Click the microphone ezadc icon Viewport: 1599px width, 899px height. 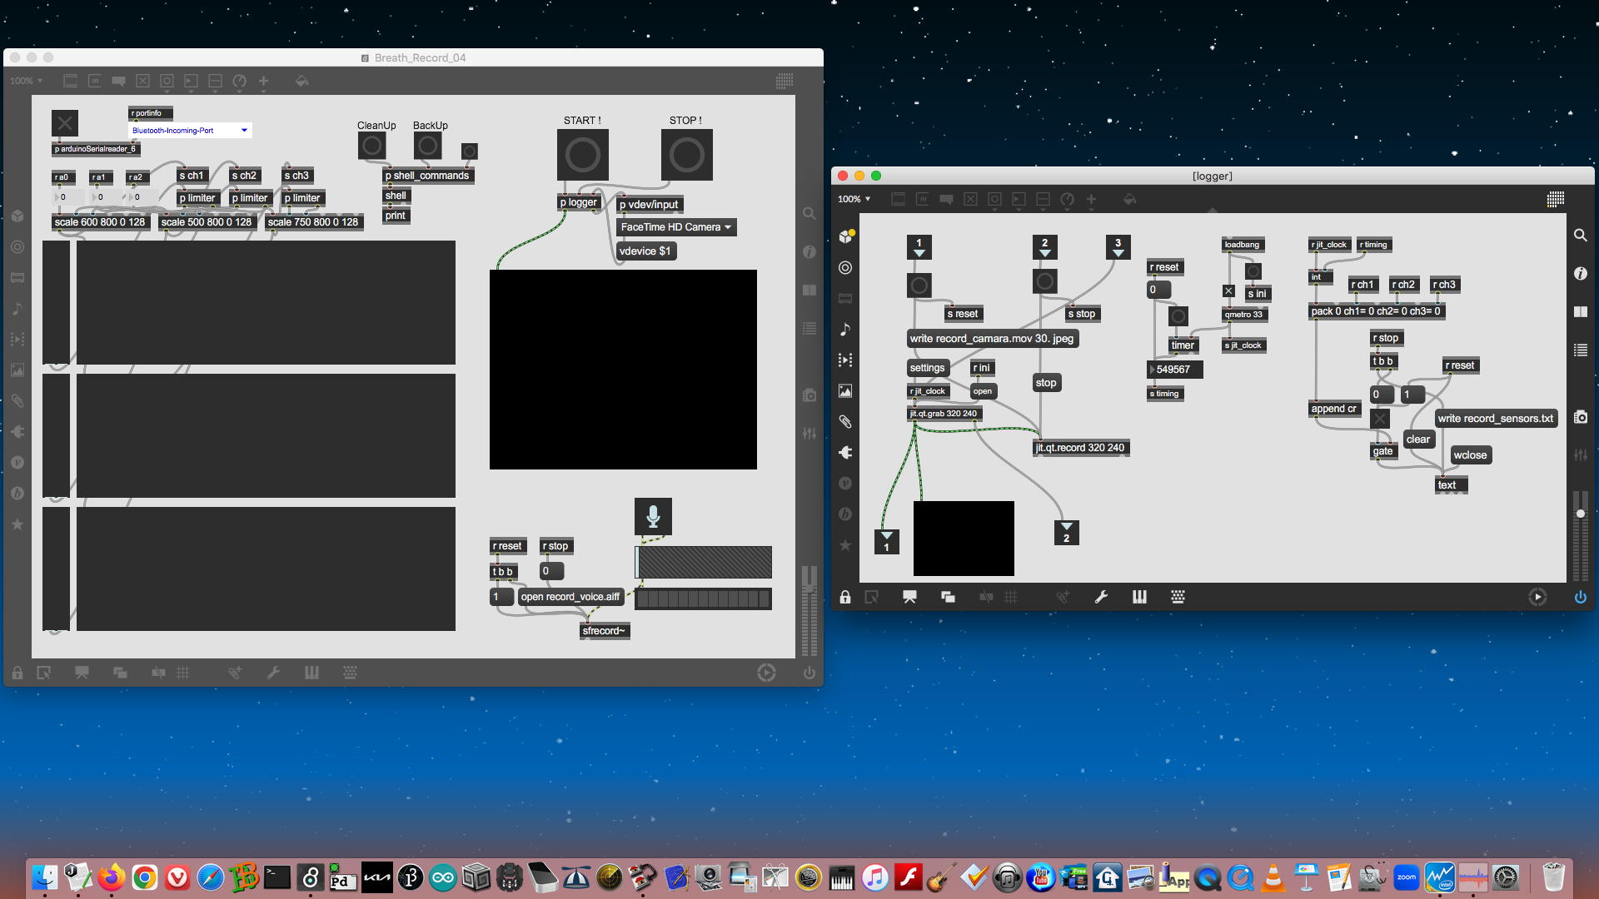point(653,516)
